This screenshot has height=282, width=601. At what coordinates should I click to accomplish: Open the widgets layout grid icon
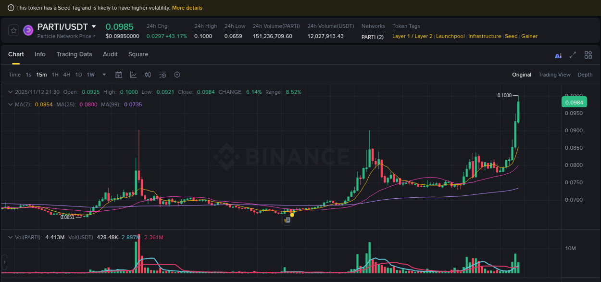coord(588,55)
